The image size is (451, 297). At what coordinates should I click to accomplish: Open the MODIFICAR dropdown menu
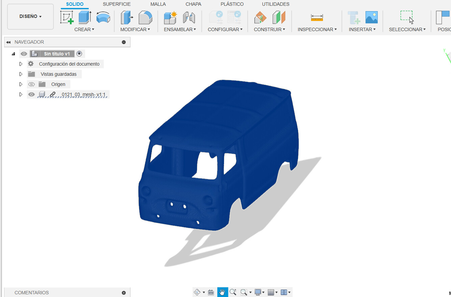click(135, 29)
